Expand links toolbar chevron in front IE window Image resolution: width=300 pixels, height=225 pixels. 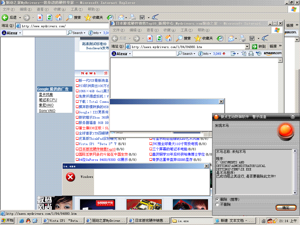click(x=280, y=46)
